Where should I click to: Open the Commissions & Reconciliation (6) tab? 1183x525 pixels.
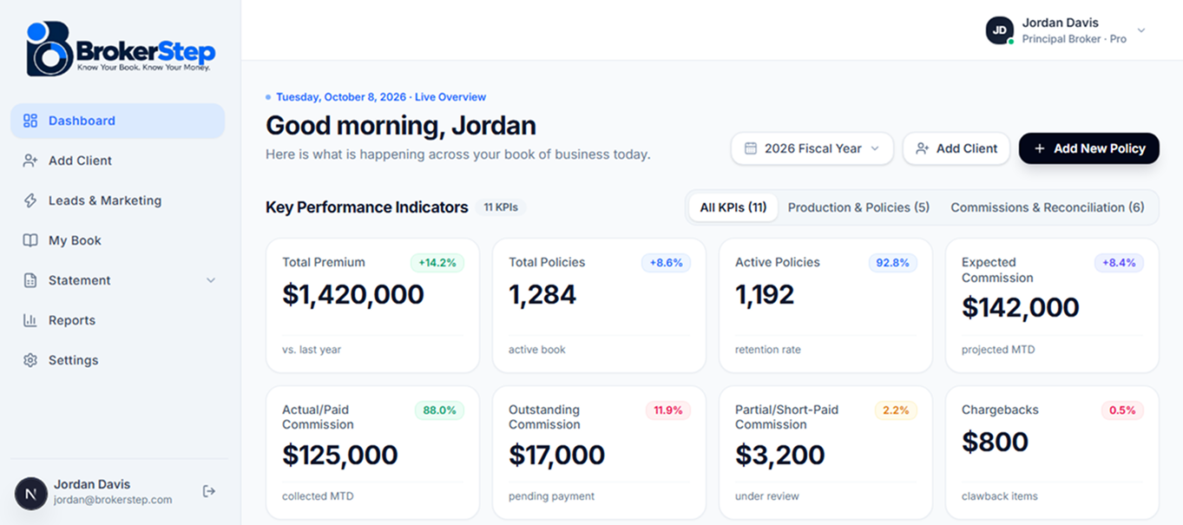(x=1048, y=207)
